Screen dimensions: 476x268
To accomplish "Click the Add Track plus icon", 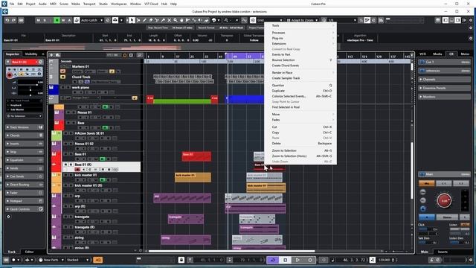I will (51, 55).
